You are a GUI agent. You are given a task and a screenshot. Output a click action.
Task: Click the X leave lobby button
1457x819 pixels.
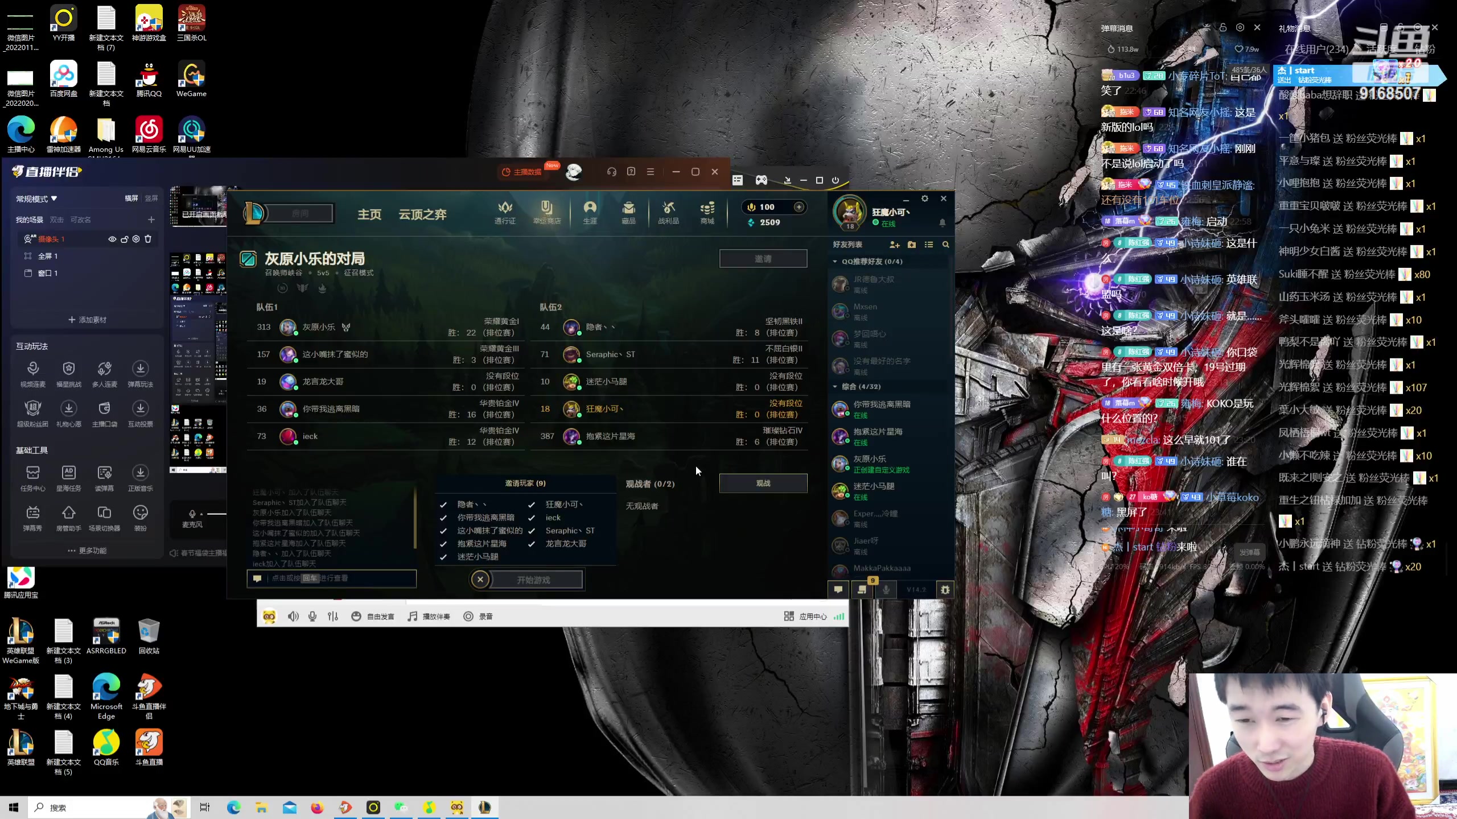point(480,580)
